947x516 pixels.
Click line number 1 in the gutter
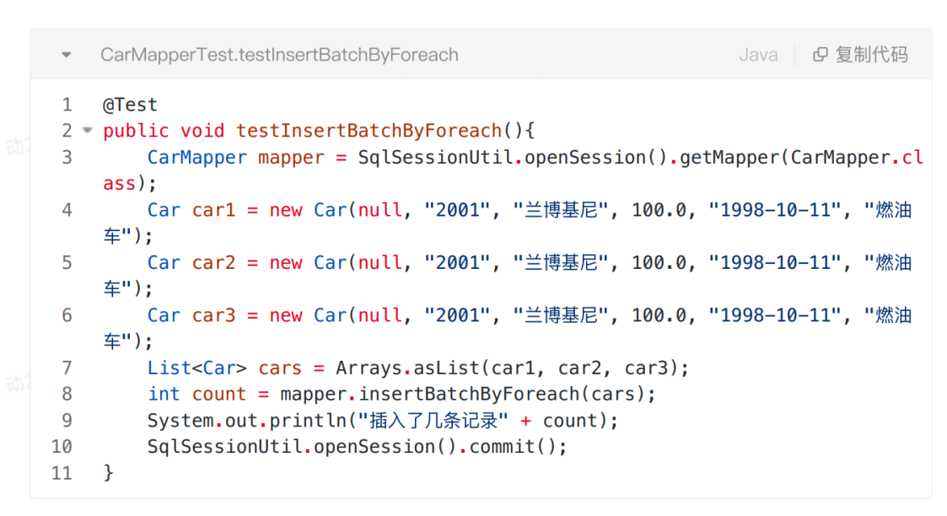(67, 105)
